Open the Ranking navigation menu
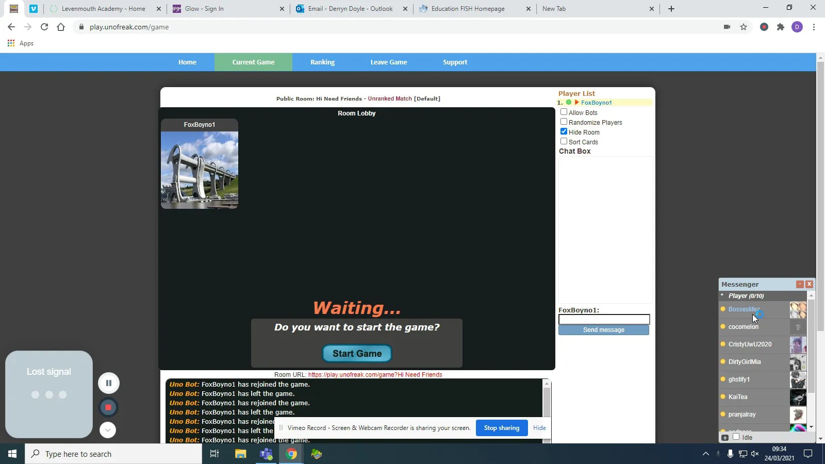The width and height of the screenshot is (825, 464). click(x=322, y=62)
